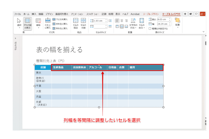Switch to デザイン tab
Screen dimensions: 209x139
coord(49,14)
